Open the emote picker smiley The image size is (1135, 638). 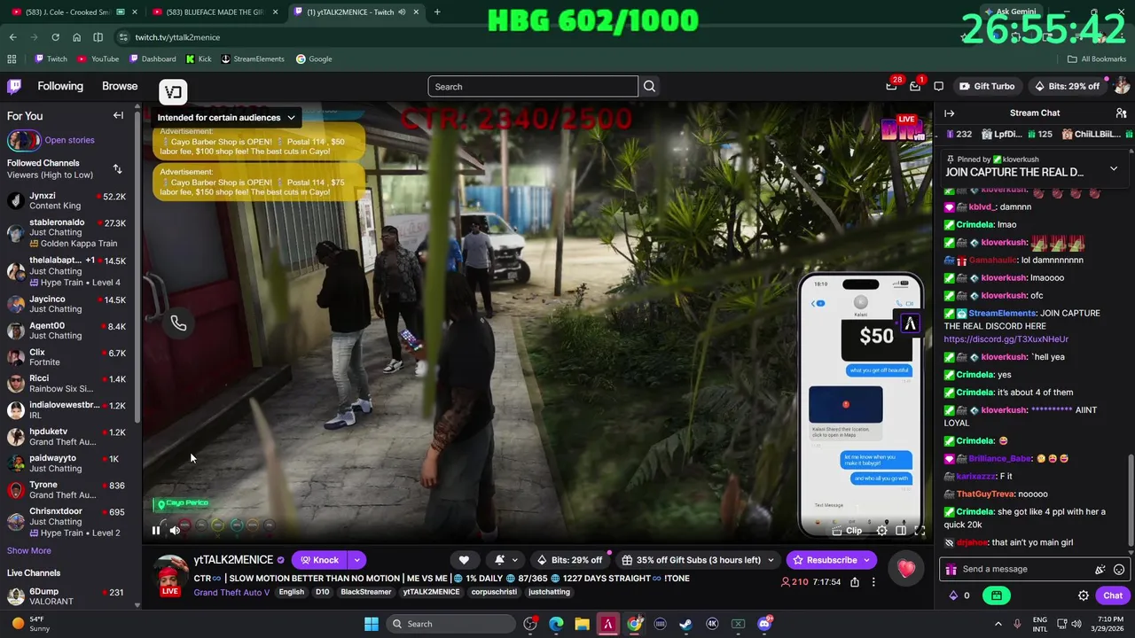click(x=1119, y=570)
